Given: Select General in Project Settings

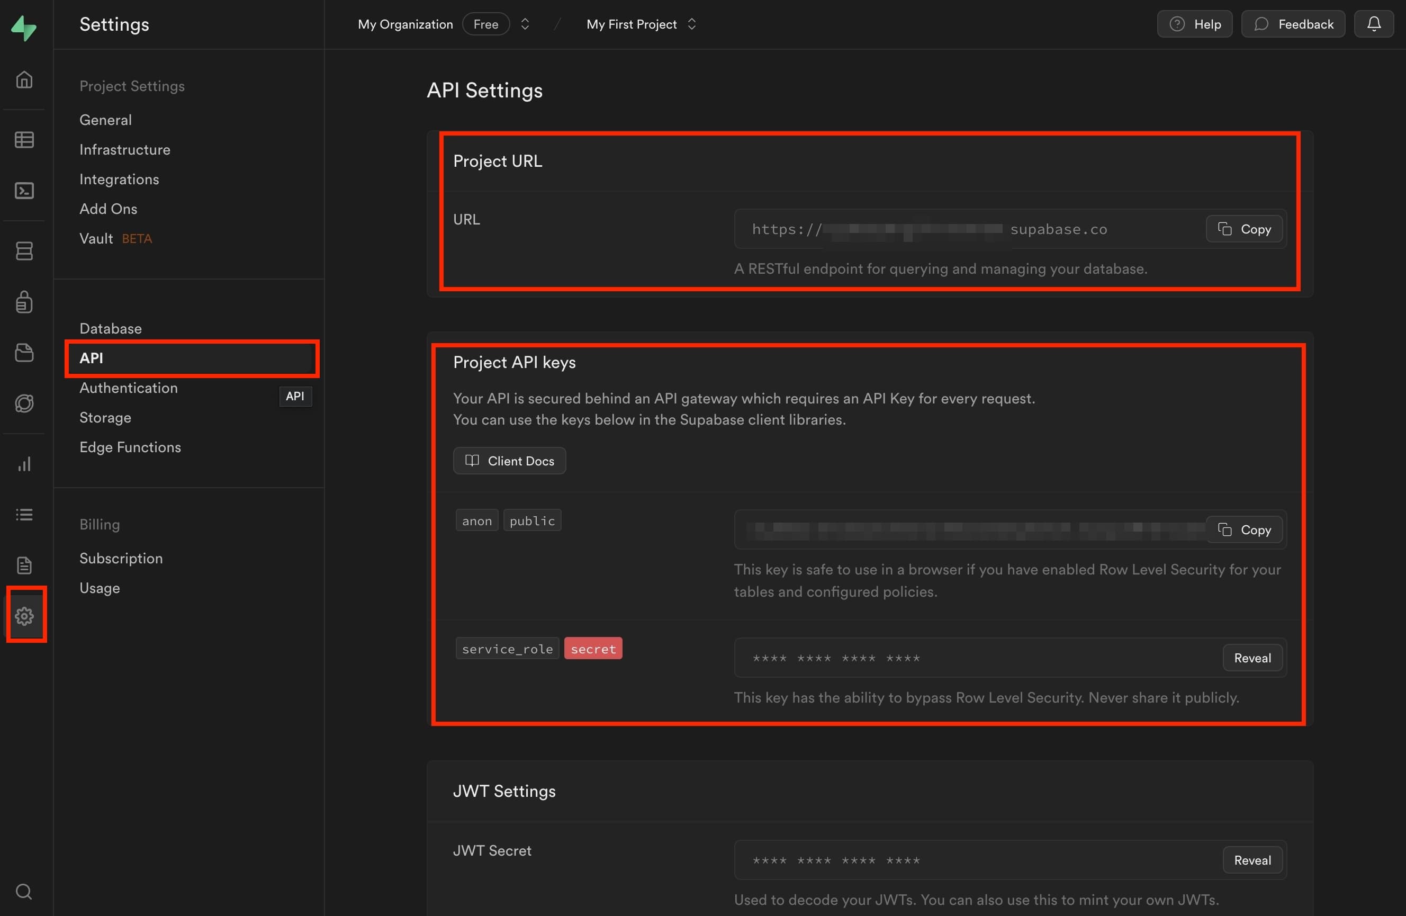Looking at the screenshot, I should pos(106,120).
